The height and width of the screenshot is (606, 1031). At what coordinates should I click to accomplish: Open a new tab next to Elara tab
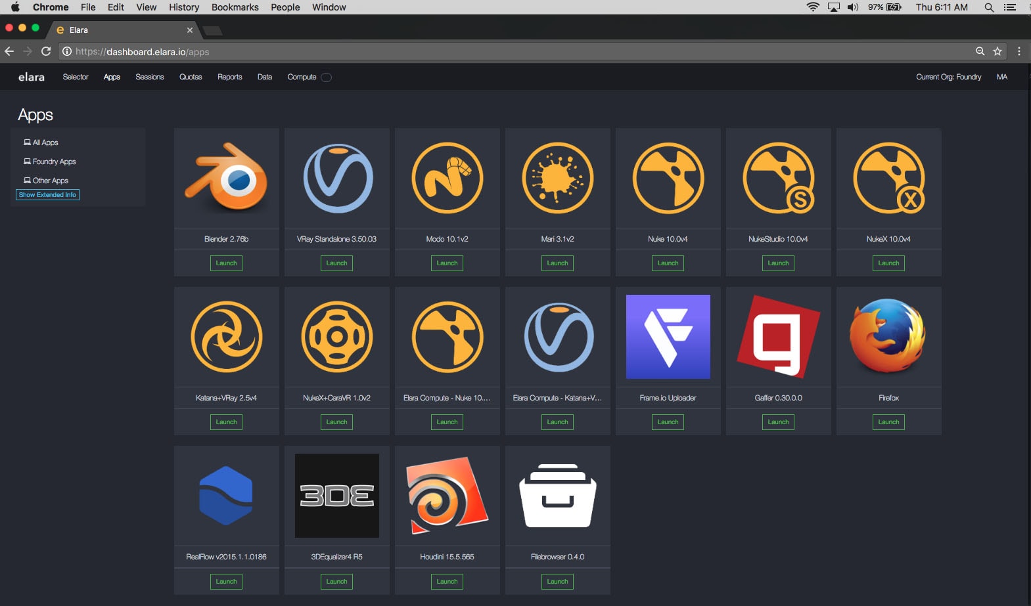[x=212, y=31]
